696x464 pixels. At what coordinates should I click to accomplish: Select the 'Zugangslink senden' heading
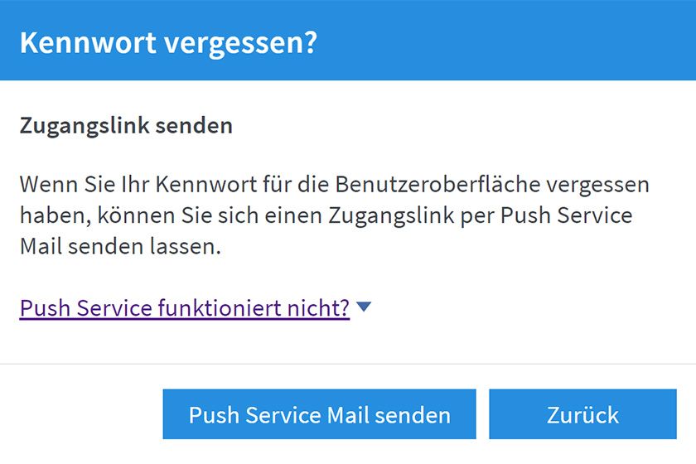[125, 126]
